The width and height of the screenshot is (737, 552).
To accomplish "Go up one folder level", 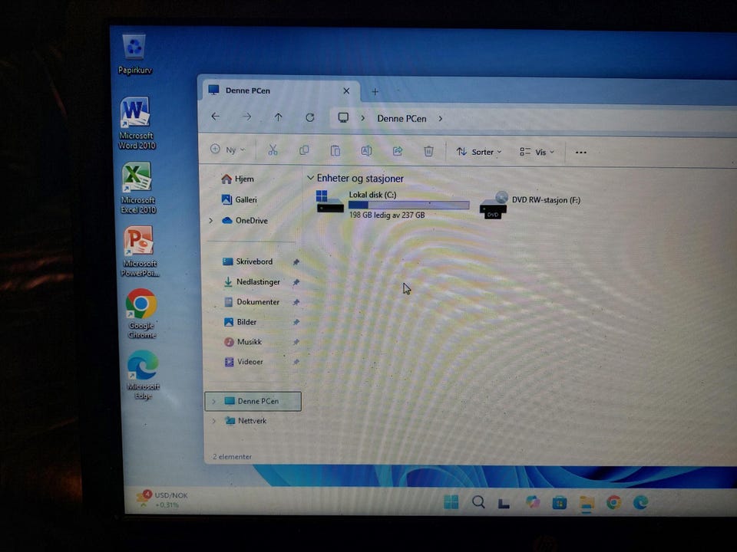I will [278, 117].
